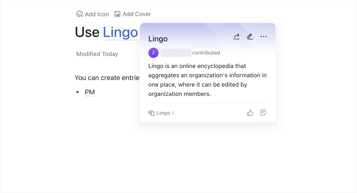The image size is (357, 193).
Task: Click the Lingo heading in the card
Action: pos(158,39)
